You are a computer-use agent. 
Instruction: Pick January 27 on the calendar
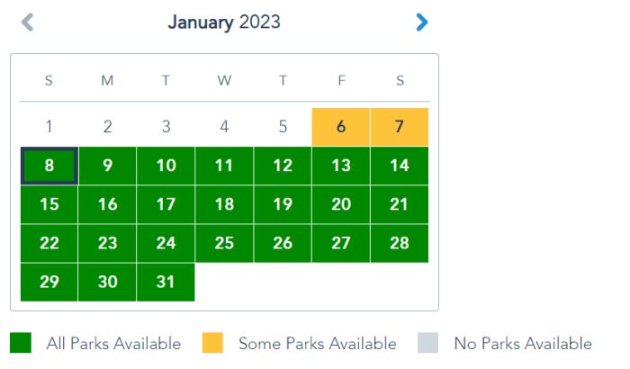click(341, 243)
